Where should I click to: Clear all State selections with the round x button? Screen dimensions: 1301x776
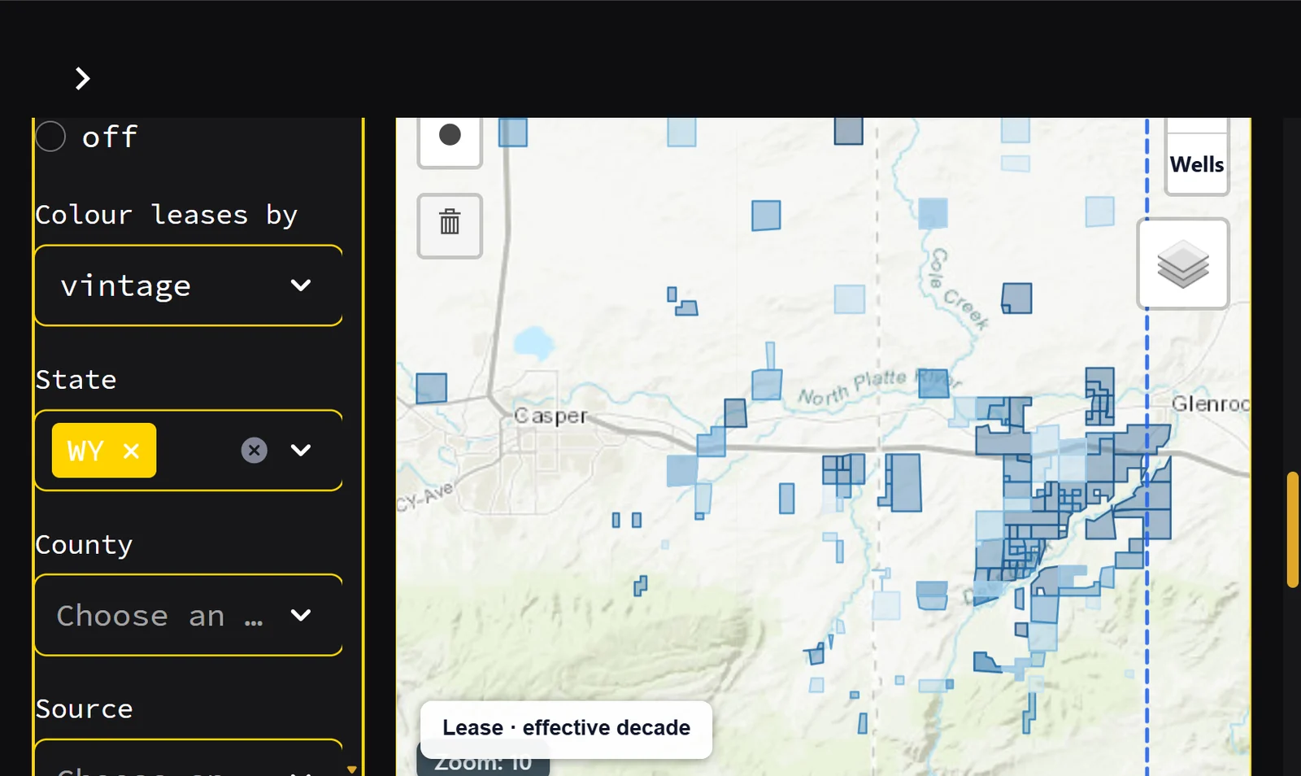tap(255, 450)
